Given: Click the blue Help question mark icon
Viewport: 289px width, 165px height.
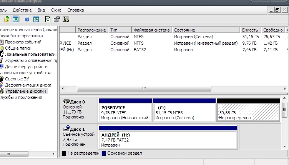Looking at the screenshot, I should pos(27,19).
